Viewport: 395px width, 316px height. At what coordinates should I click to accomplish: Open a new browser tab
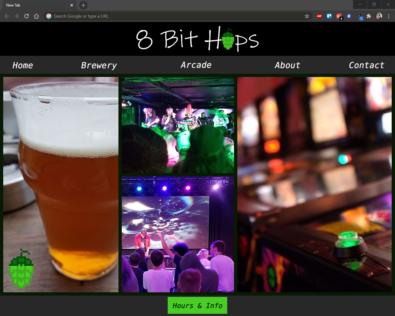pyautogui.click(x=83, y=5)
